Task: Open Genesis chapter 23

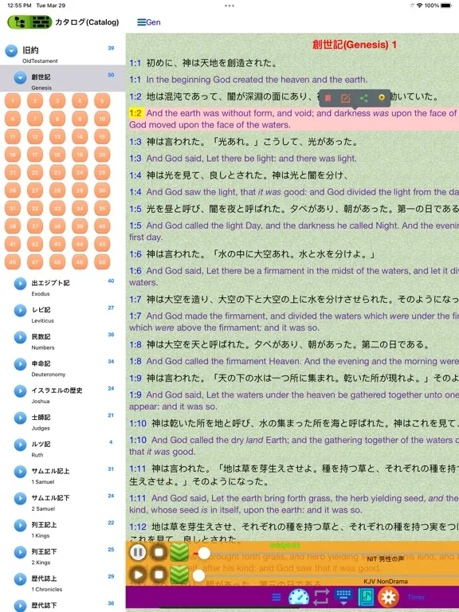Action: 57,172
